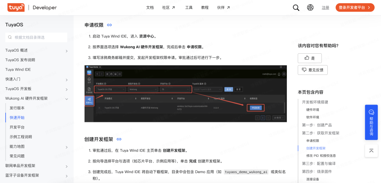Click anchor link icon beside 创建开发框架
381x183 pixels.
(119, 140)
